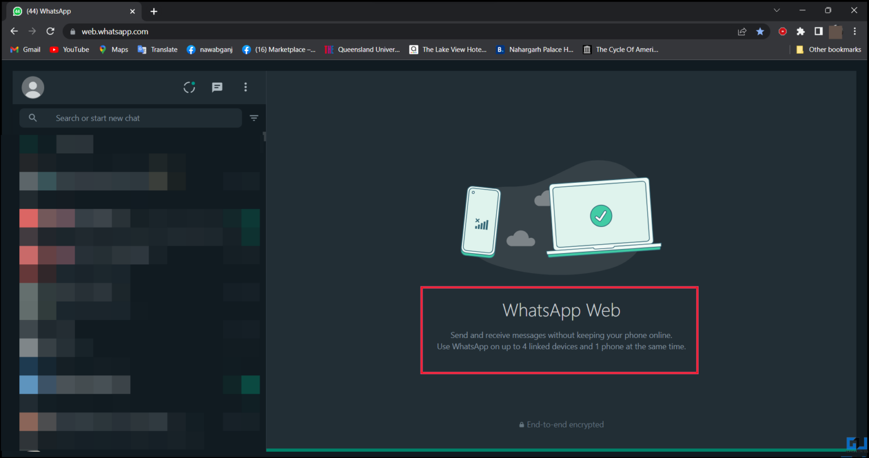Image resolution: width=869 pixels, height=458 pixels.
Task: Open the Queensland University bookmark
Action: (362, 49)
